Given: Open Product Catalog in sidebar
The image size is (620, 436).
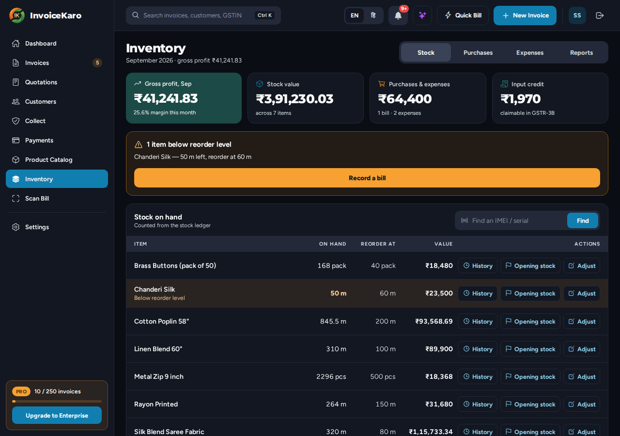Looking at the screenshot, I should pos(57,160).
